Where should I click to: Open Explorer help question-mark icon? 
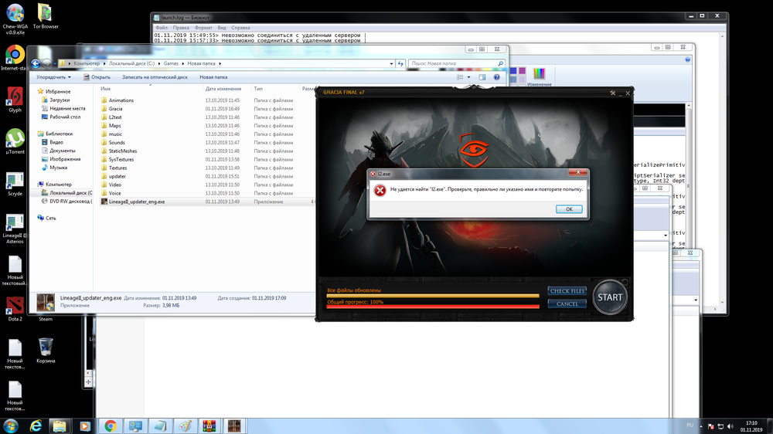tap(497, 77)
